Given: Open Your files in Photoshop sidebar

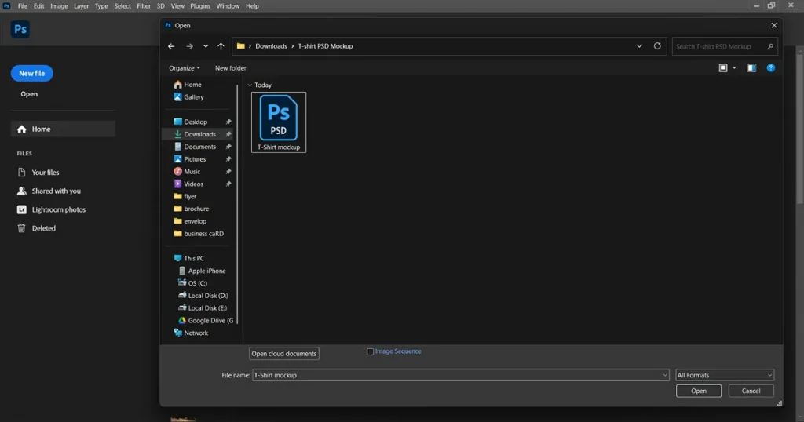Looking at the screenshot, I should point(38,173).
